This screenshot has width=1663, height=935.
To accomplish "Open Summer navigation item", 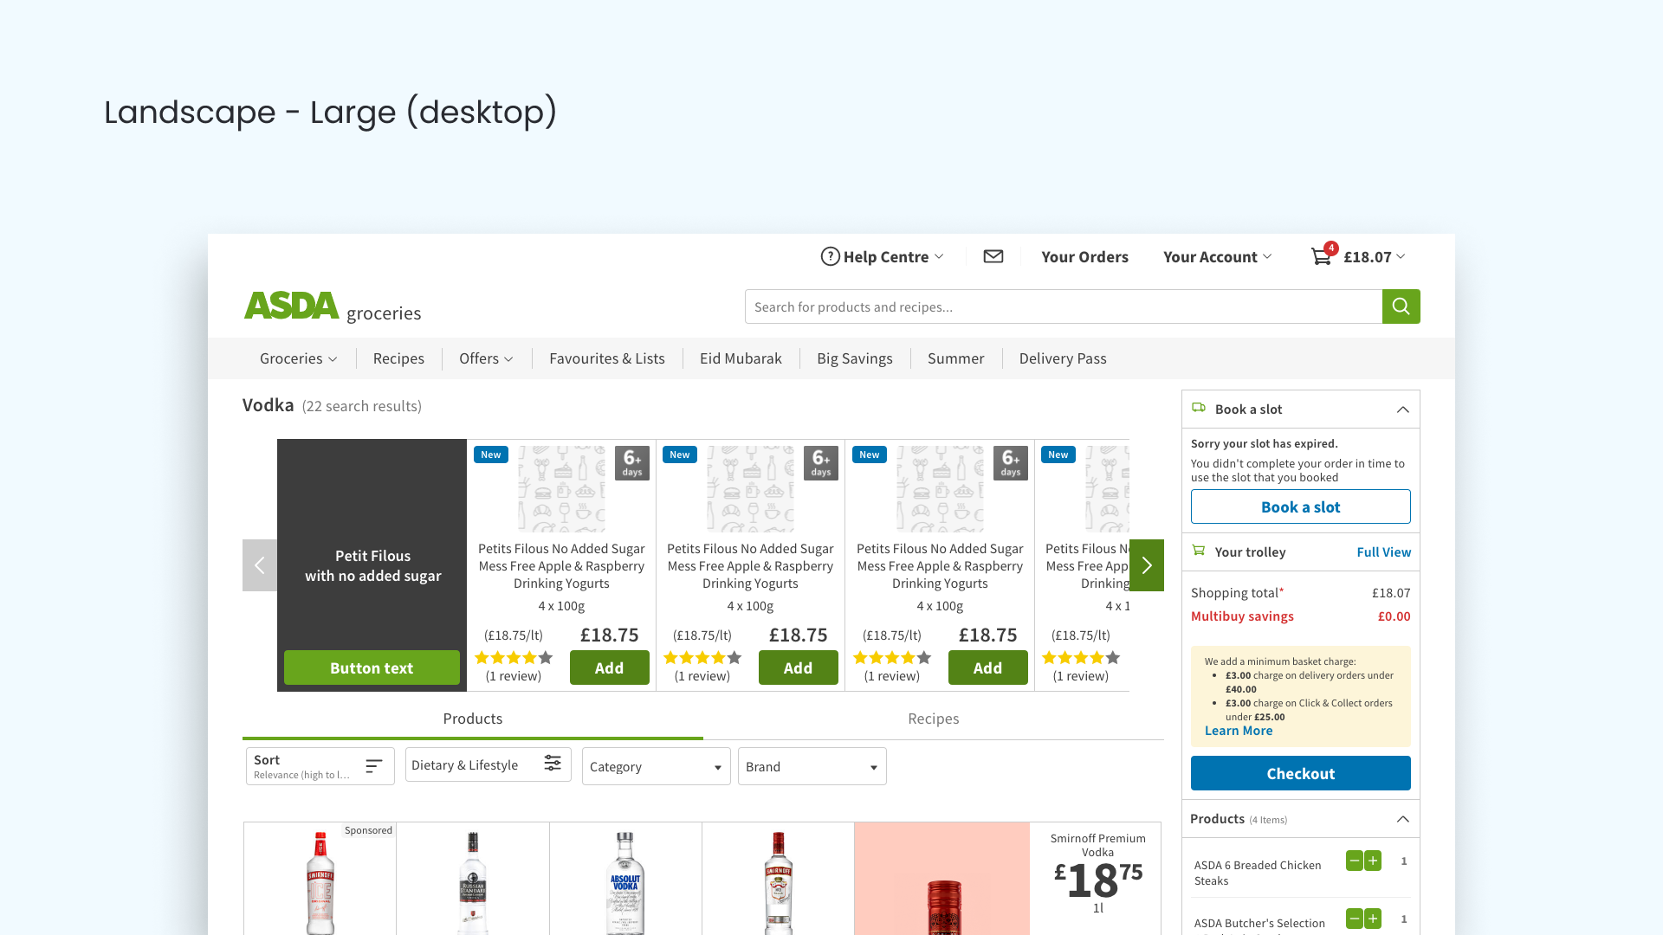I will point(955,358).
